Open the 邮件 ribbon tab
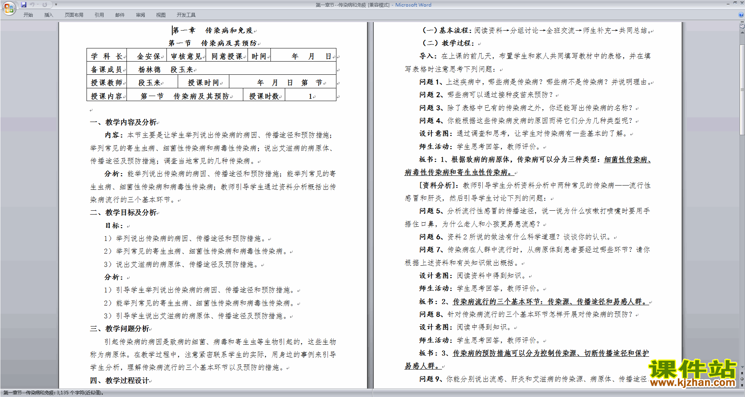 pos(120,15)
